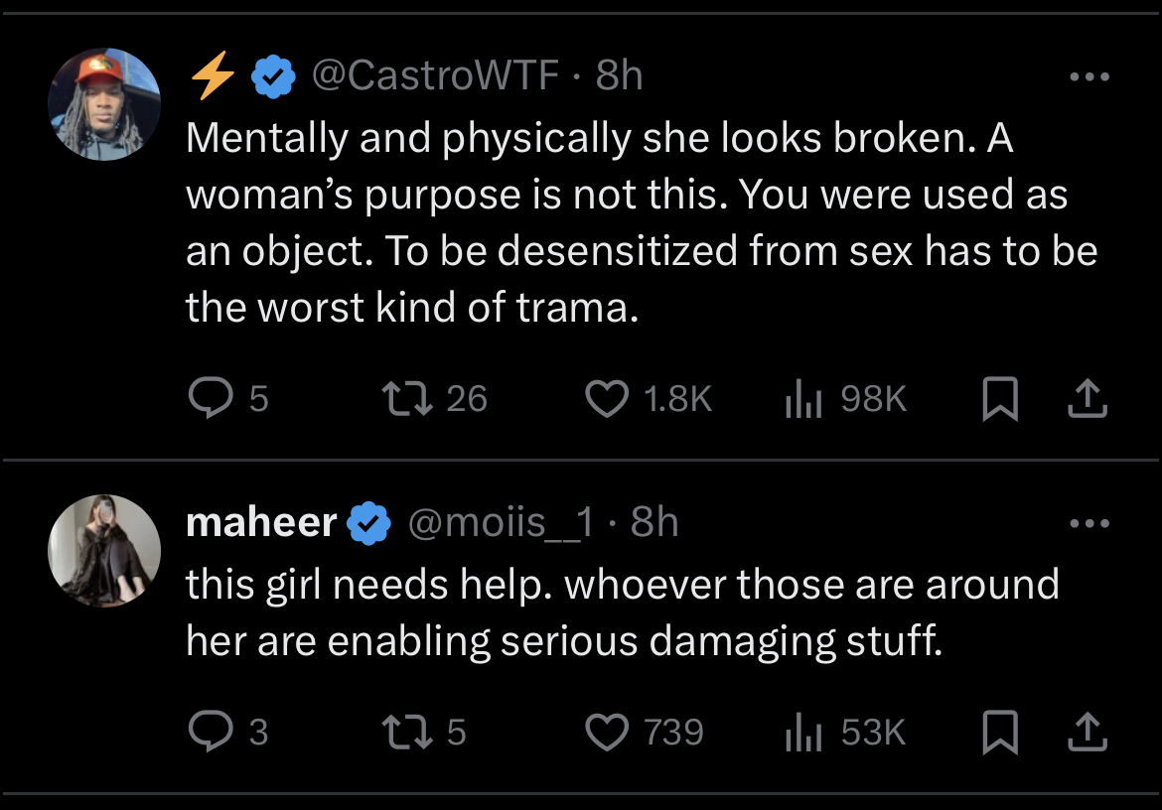Bookmark maheer's tweet
This screenshot has height=810, width=1162.
1000,732
